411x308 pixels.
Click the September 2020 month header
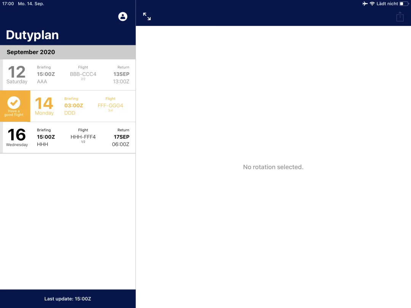pyautogui.click(x=68, y=52)
